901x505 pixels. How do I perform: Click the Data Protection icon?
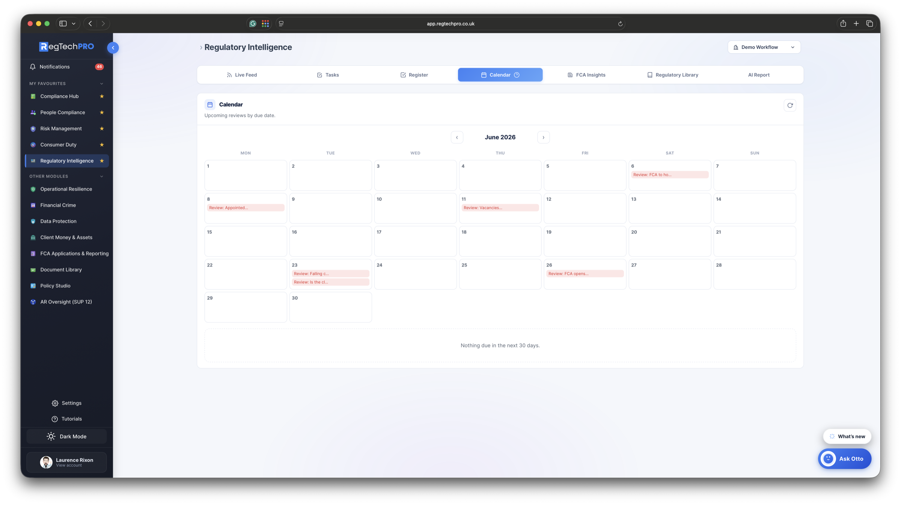pyautogui.click(x=33, y=222)
